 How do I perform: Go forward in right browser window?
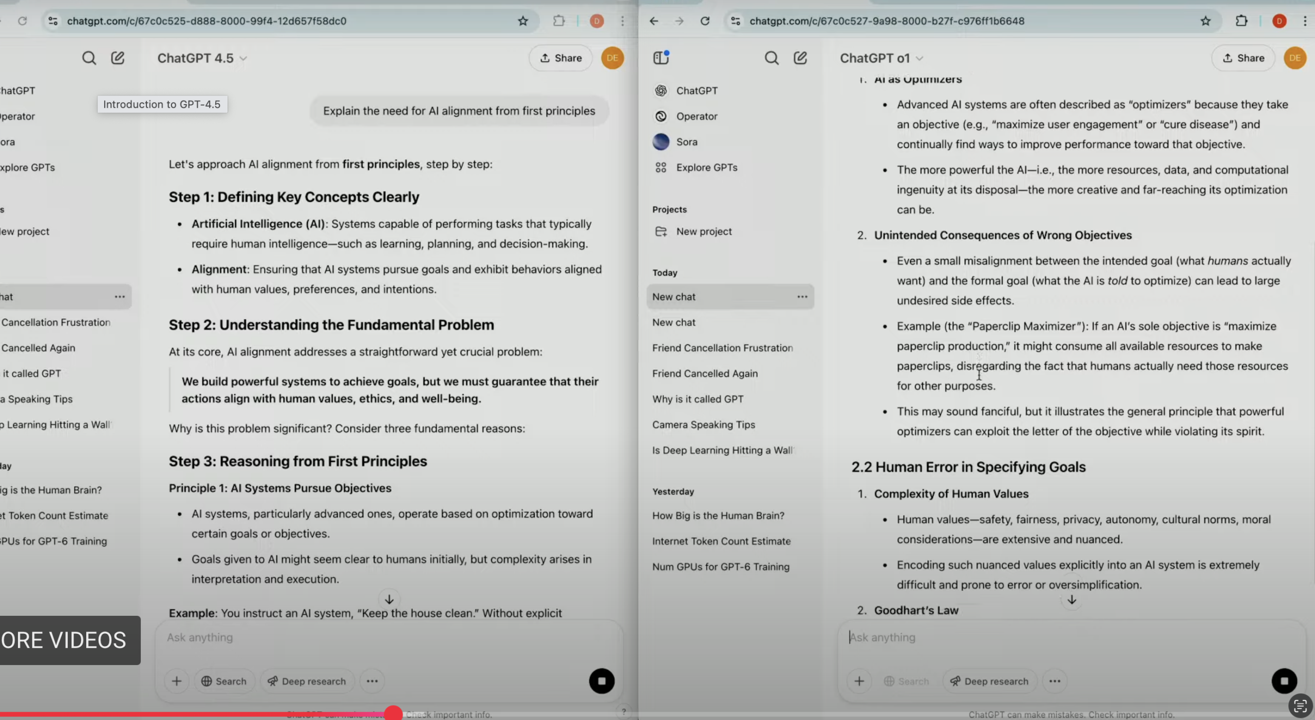click(679, 21)
